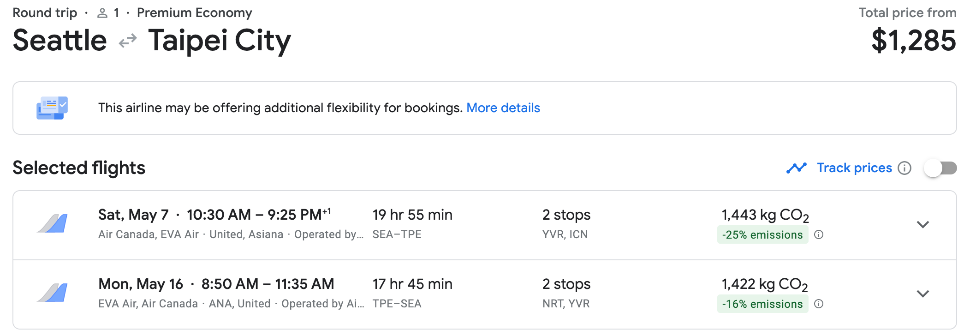Click the May 7 flight airline logo
This screenshot has height=336, width=964.
[52, 223]
